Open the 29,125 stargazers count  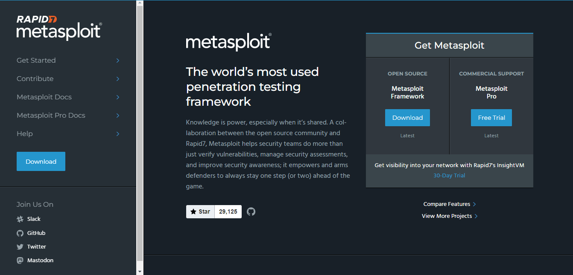pos(228,211)
